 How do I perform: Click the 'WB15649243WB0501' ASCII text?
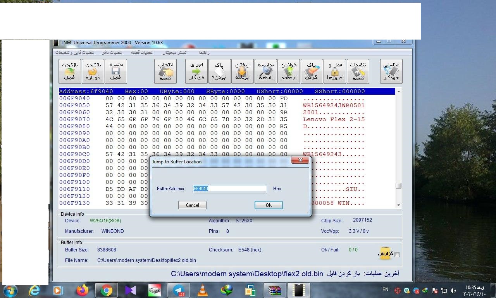[x=334, y=105]
